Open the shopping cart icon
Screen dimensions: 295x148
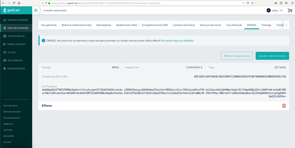coord(289,10)
